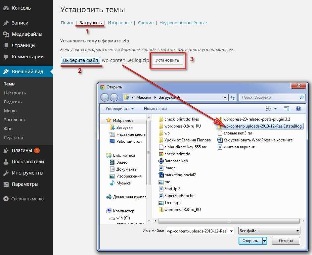Viewport: 312px width, 255px height.
Task: Click the help question mark icon in dialog
Action: [x=298, y=109]
